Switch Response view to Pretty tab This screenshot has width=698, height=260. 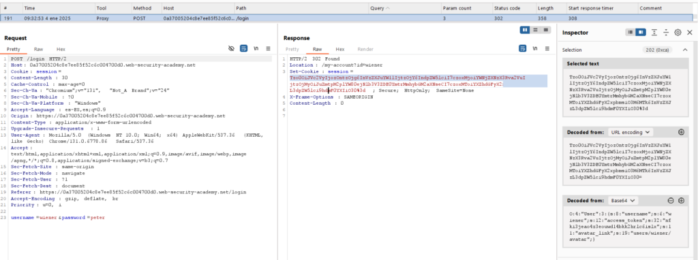(x=292, y=49)
